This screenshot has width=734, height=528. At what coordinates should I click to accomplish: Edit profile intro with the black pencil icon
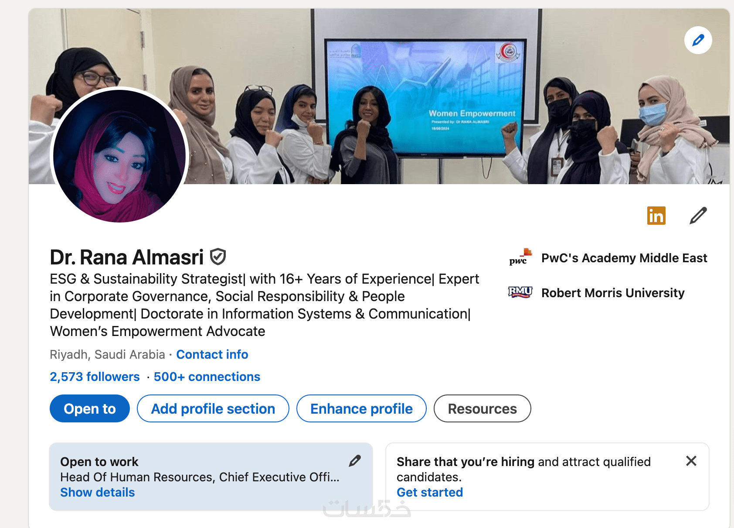tap(698, 216)
